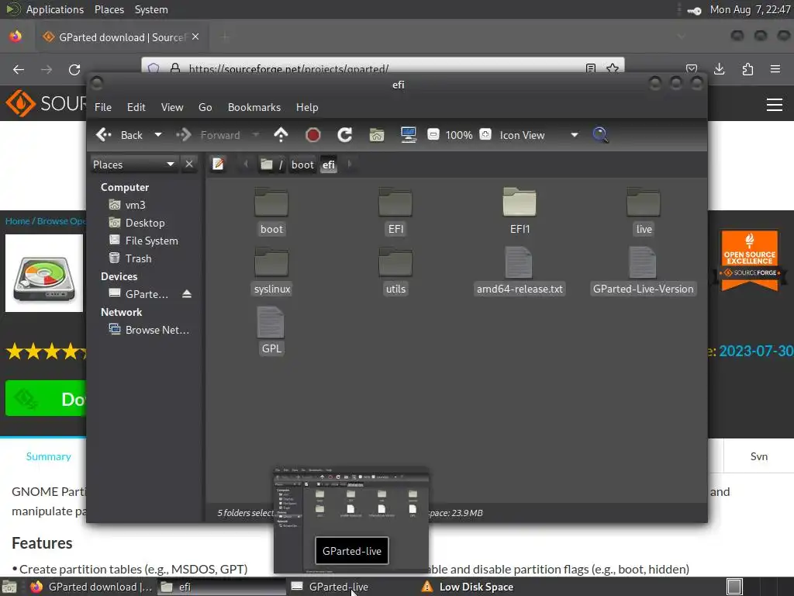Select the boot path breadcrumb
794x596 pixels.
[302, 165]
